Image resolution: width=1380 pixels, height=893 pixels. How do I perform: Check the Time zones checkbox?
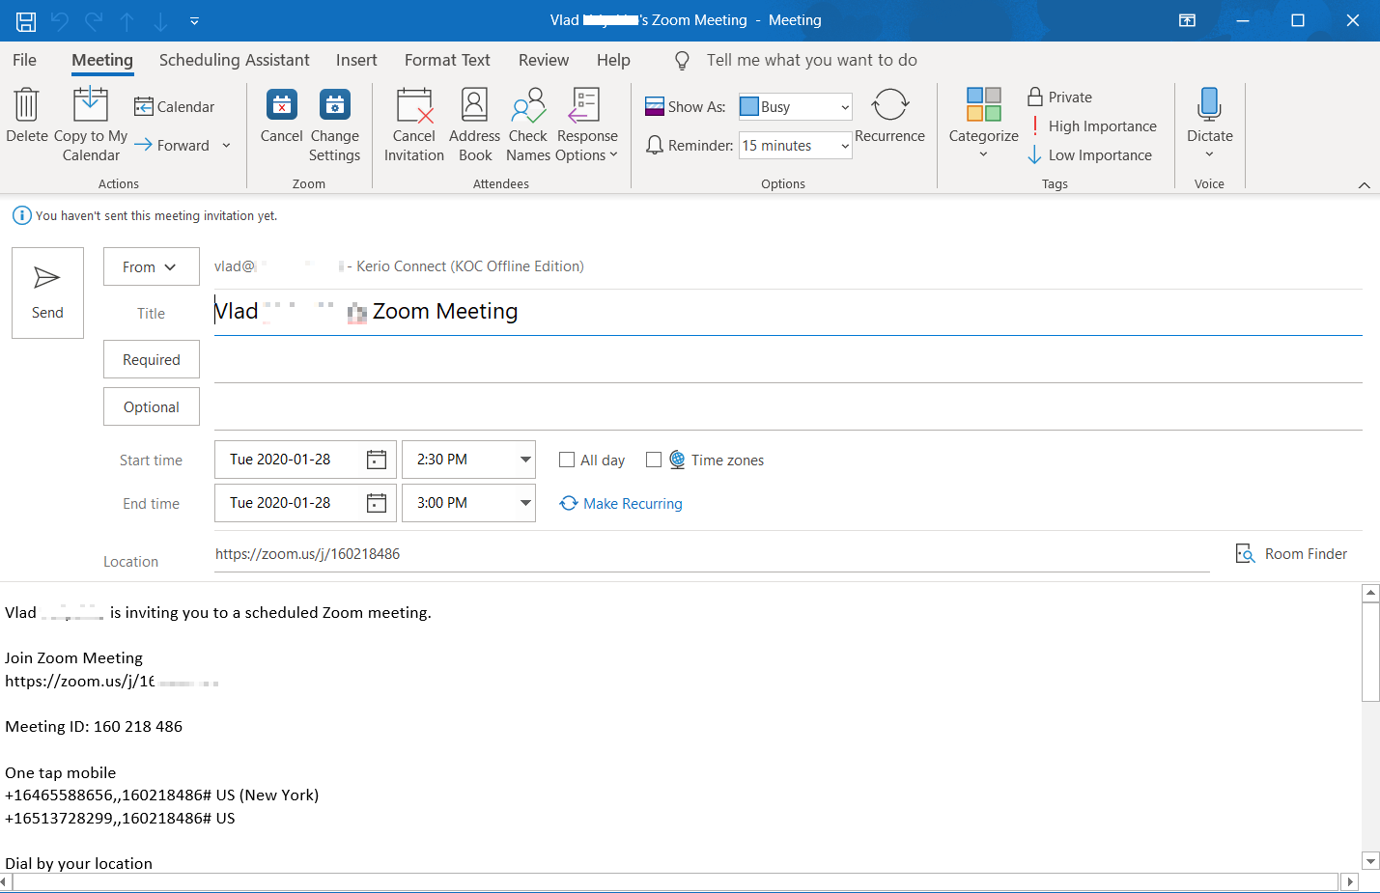[x=654, y=460]
